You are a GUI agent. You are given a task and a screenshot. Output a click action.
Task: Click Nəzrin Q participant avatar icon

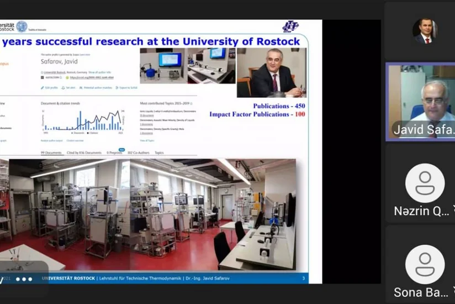(425, 183)
